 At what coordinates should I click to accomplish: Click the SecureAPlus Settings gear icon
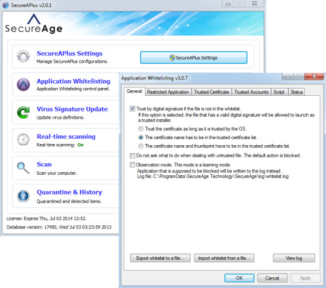tap(23, 56)
